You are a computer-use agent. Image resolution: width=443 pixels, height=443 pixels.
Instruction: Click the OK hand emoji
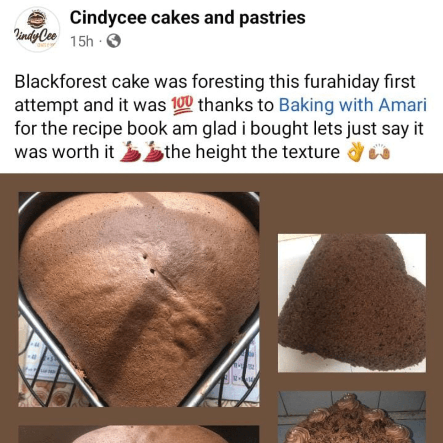pyautogui.click(x=356, y=152)
